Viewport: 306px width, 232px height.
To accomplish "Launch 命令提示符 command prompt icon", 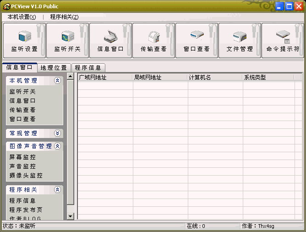I will point(283,40).
